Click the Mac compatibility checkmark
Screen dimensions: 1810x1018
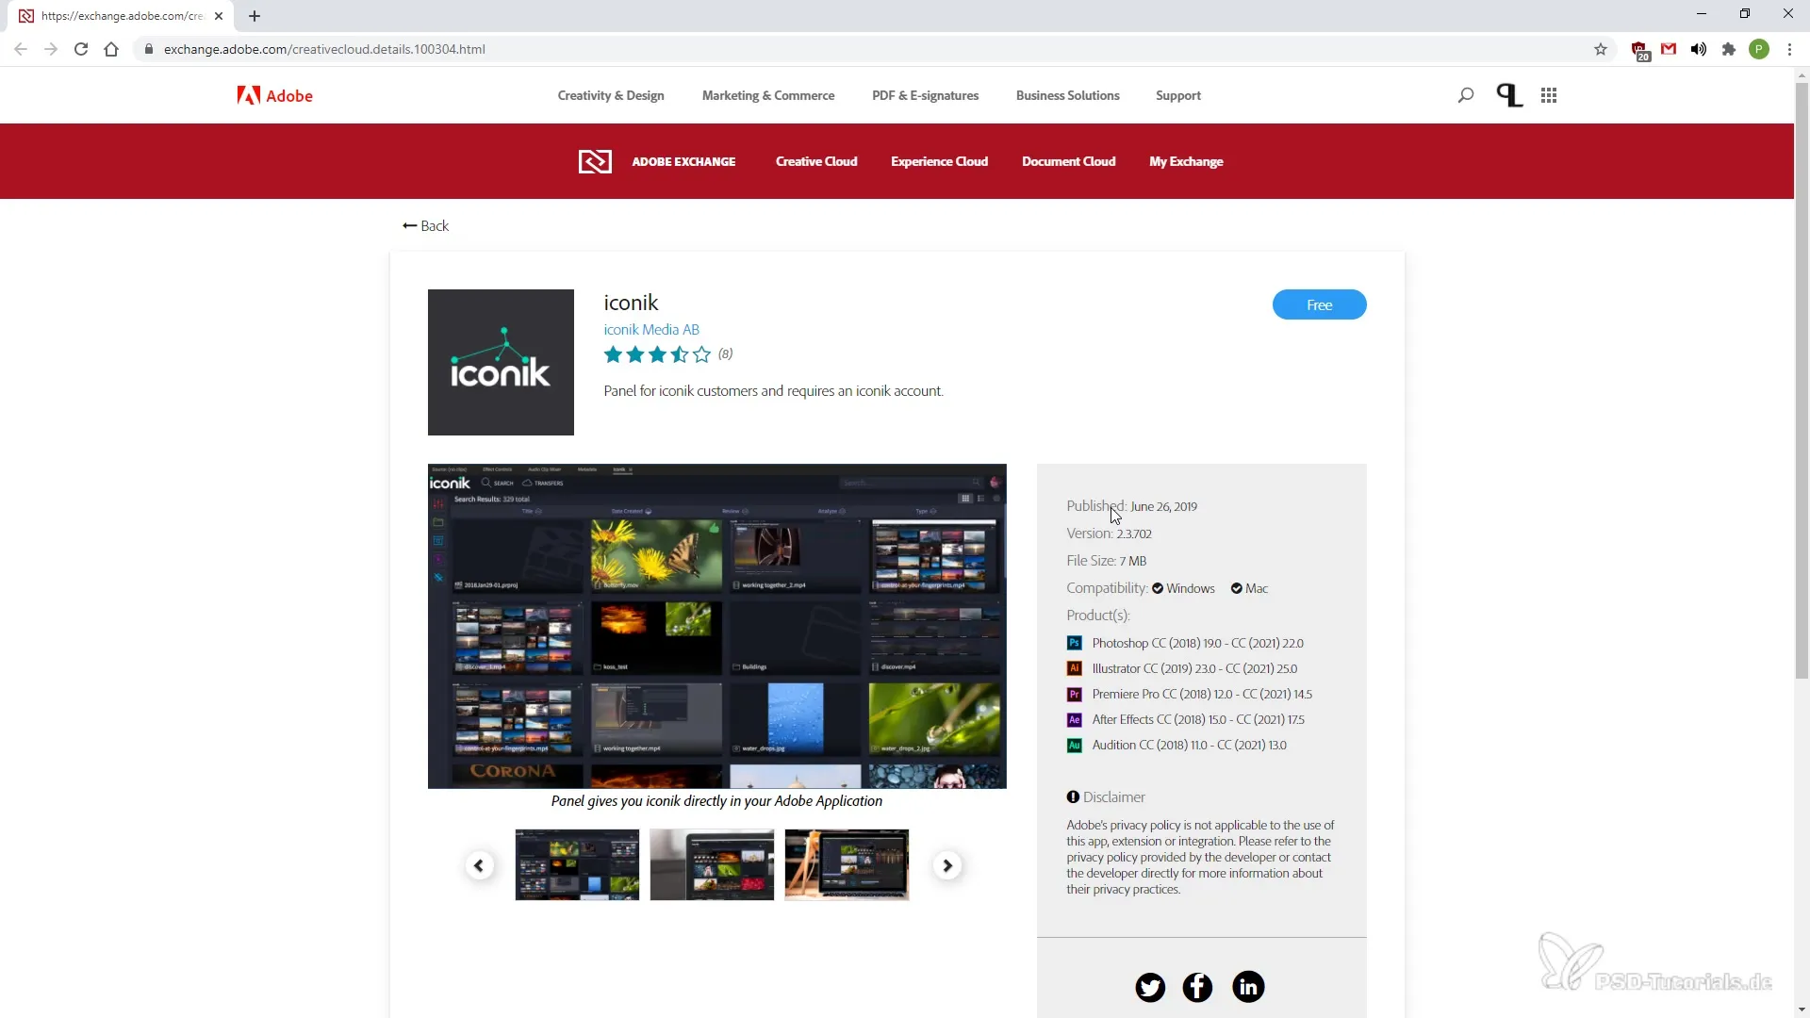1237,588
